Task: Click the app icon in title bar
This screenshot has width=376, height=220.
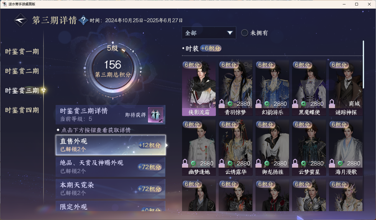Action: (4, 4)
